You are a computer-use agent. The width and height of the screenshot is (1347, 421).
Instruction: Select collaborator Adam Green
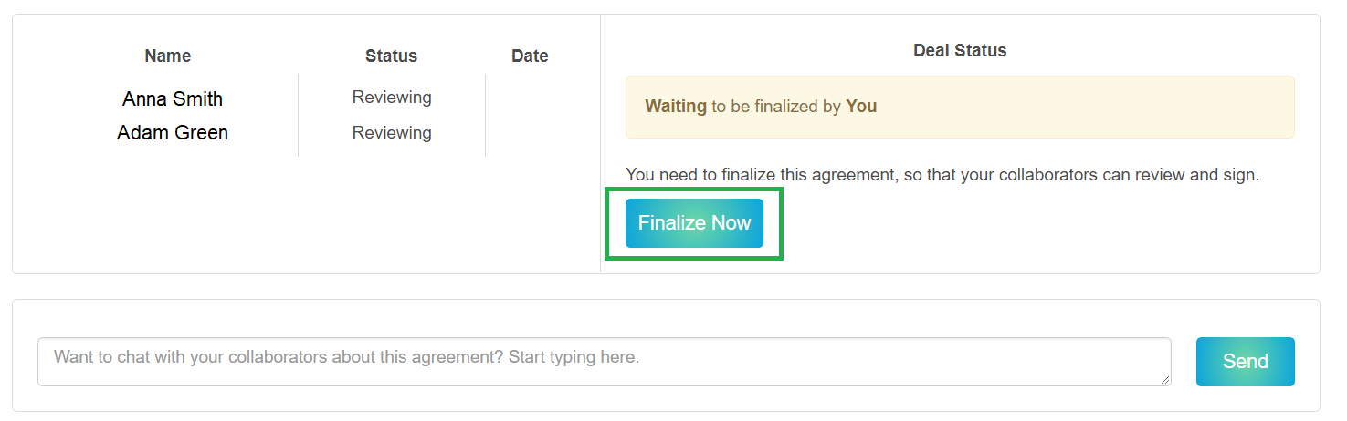tap(173, 133)
